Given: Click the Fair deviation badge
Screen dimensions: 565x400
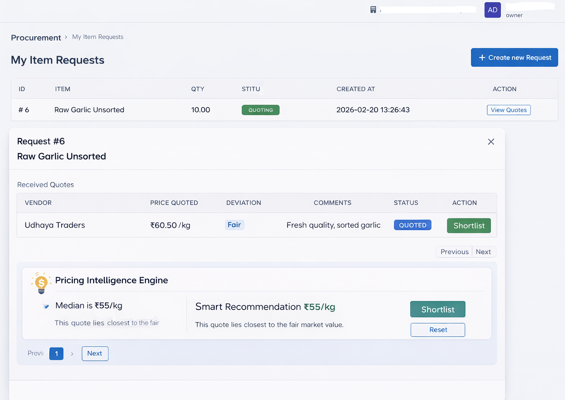Looking at the screenshot, I should (x=234, y=225).
